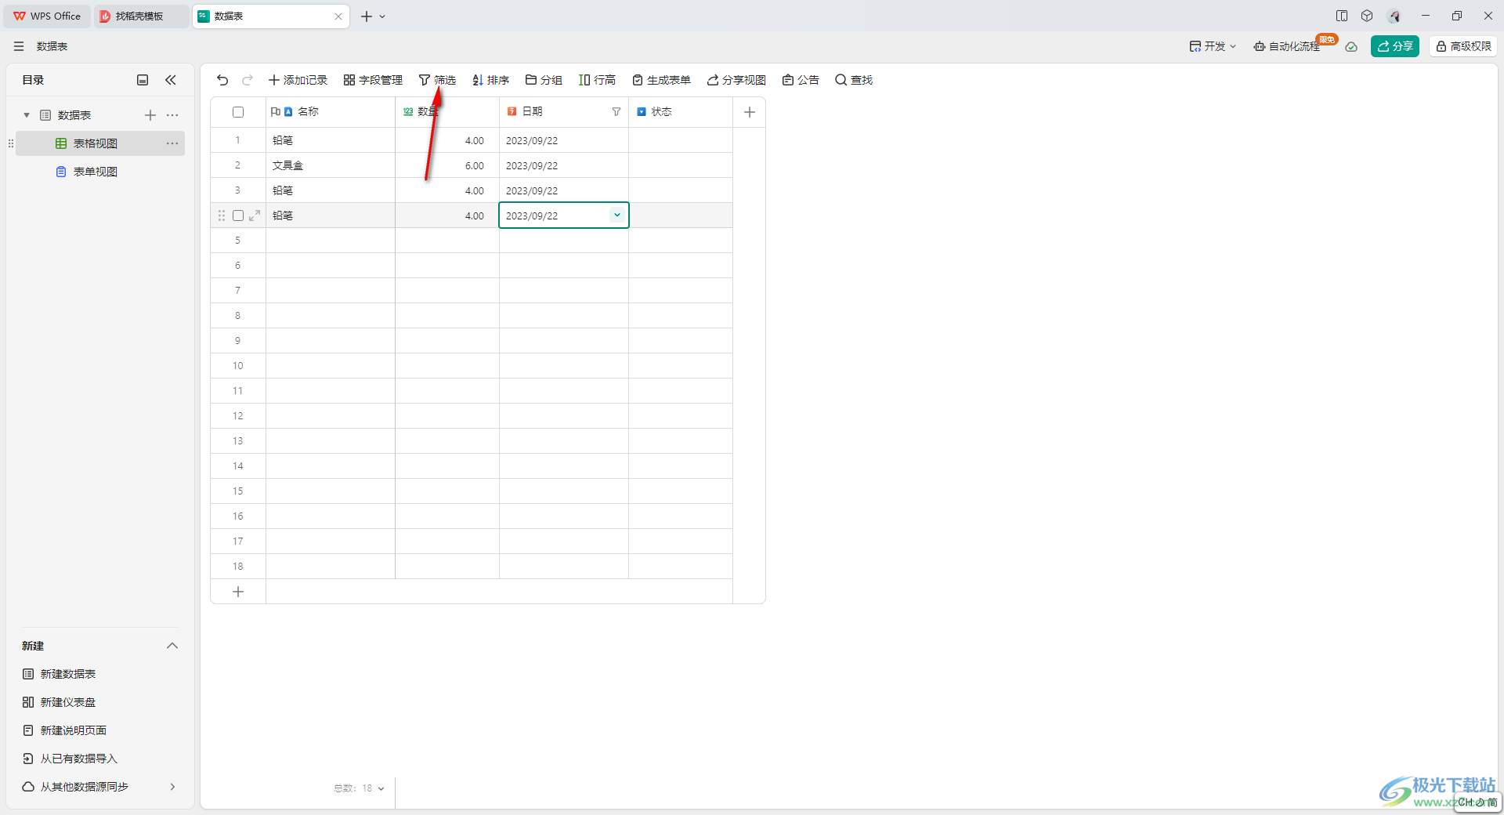This screenshot has width=1504, height=815.
Task: Click the sidebar layout icon beside 目录
Action: click(x=143, y=80)
